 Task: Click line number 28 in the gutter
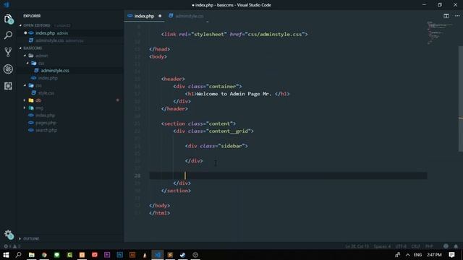[x=137, y=175]
